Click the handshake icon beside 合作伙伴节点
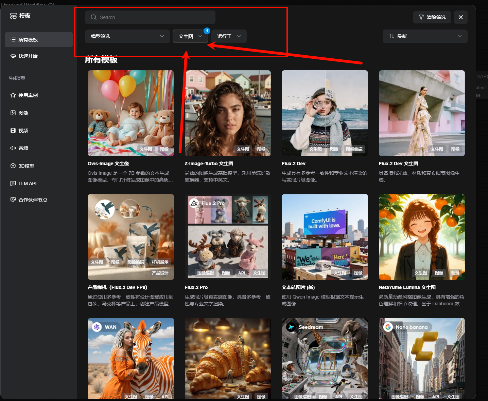This screenshot has height=401, width=488. coord(13,200)
